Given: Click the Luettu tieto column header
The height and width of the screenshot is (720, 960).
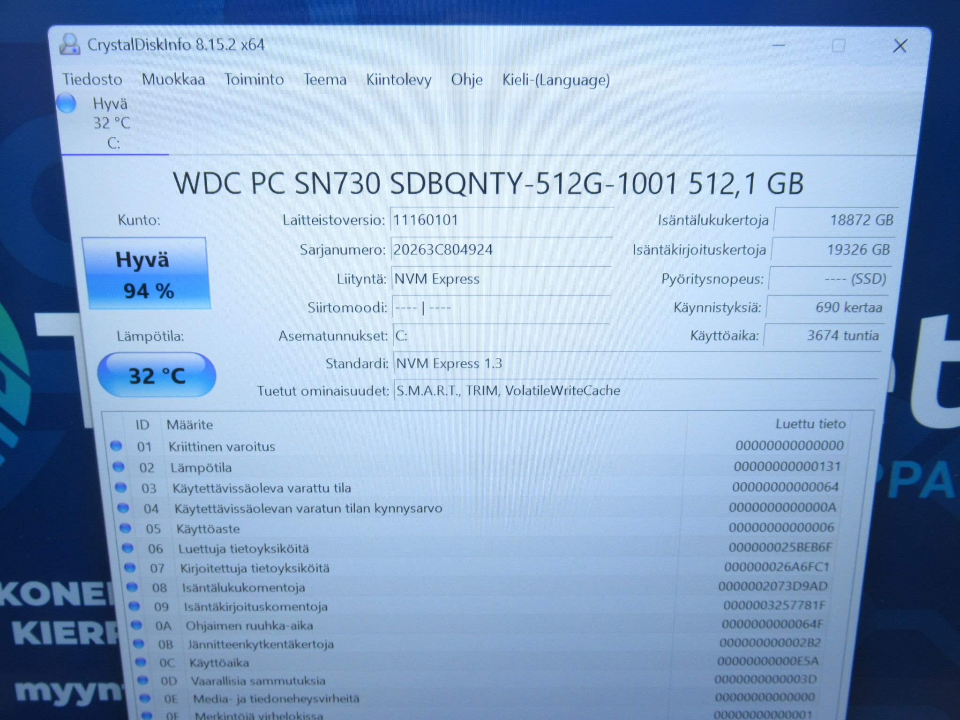Looking at the screenshot, I should point(810,424).
